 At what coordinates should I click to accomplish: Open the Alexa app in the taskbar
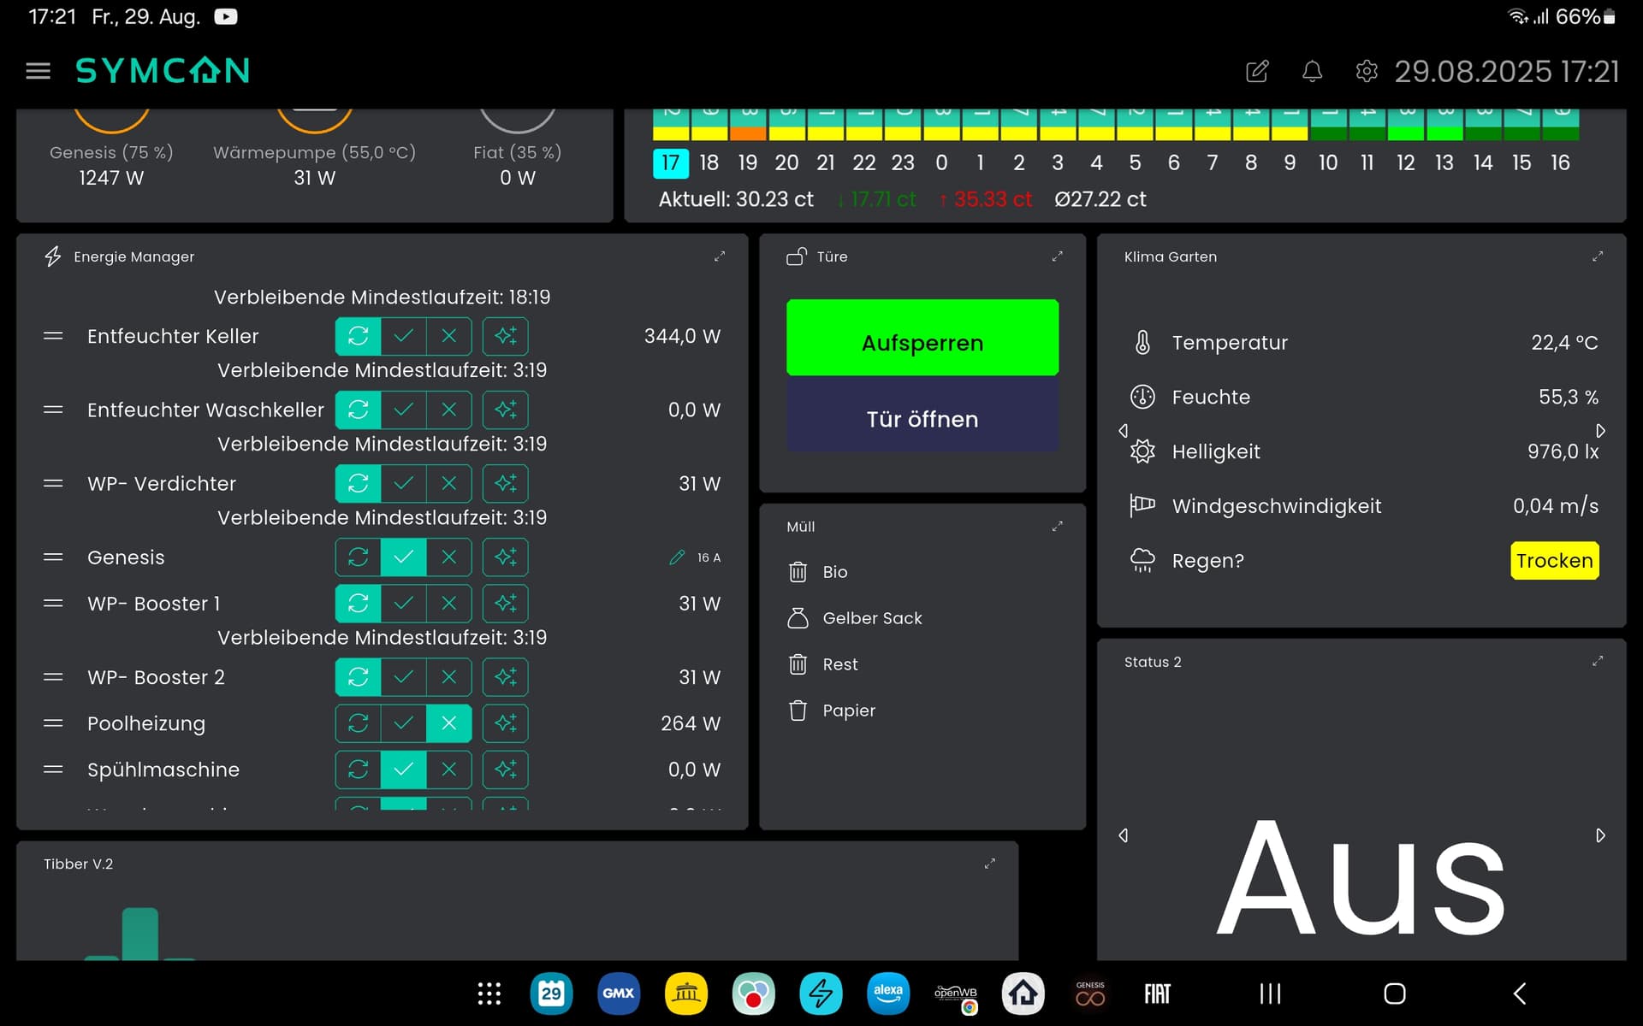tap(887, 994)
